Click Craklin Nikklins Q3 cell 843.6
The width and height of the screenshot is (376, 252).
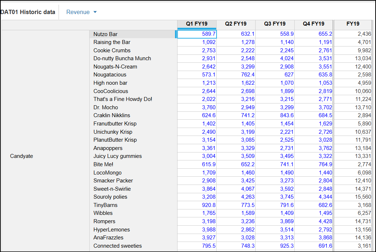coord(275,115)
